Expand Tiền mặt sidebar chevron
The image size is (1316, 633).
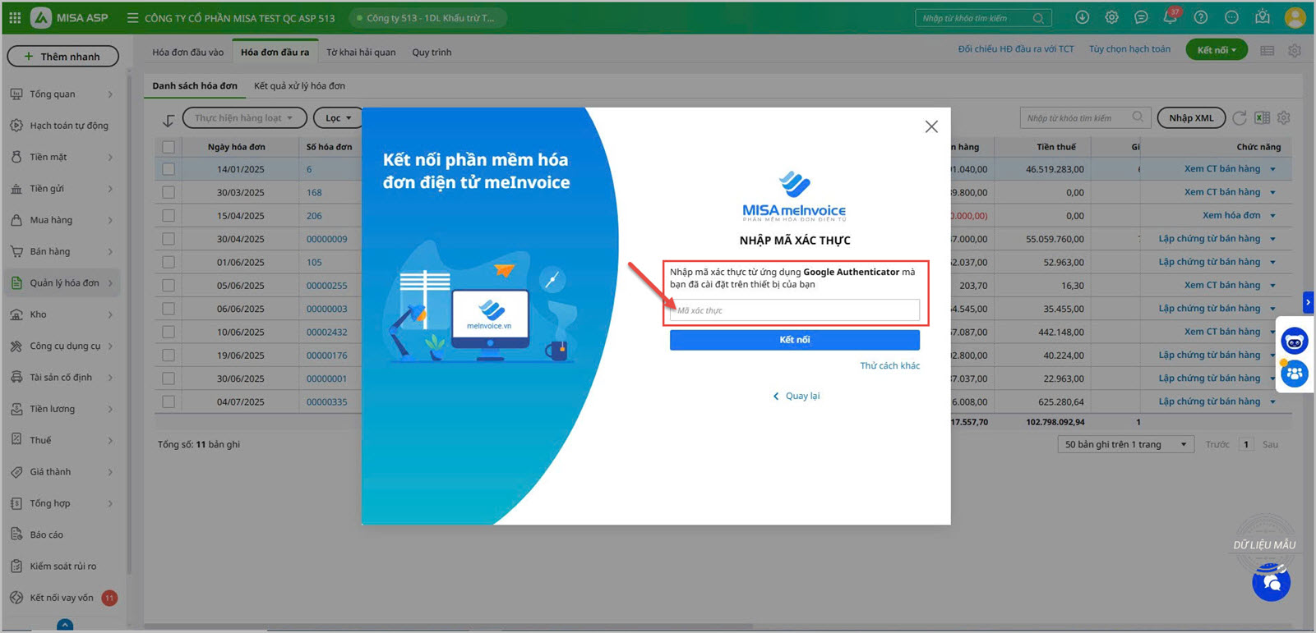(x=110, y=158)
